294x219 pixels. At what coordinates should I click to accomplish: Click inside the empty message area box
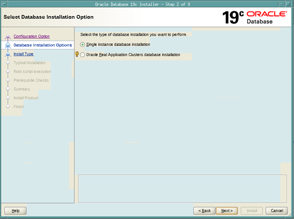(x=182, y=189)
